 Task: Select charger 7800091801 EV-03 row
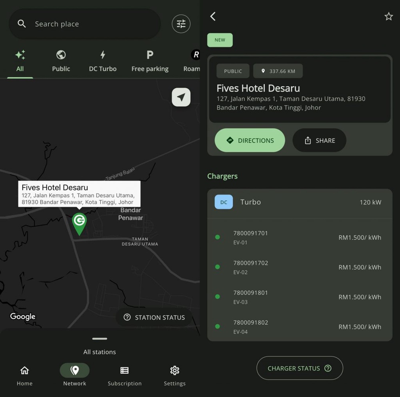click(300, 297)
